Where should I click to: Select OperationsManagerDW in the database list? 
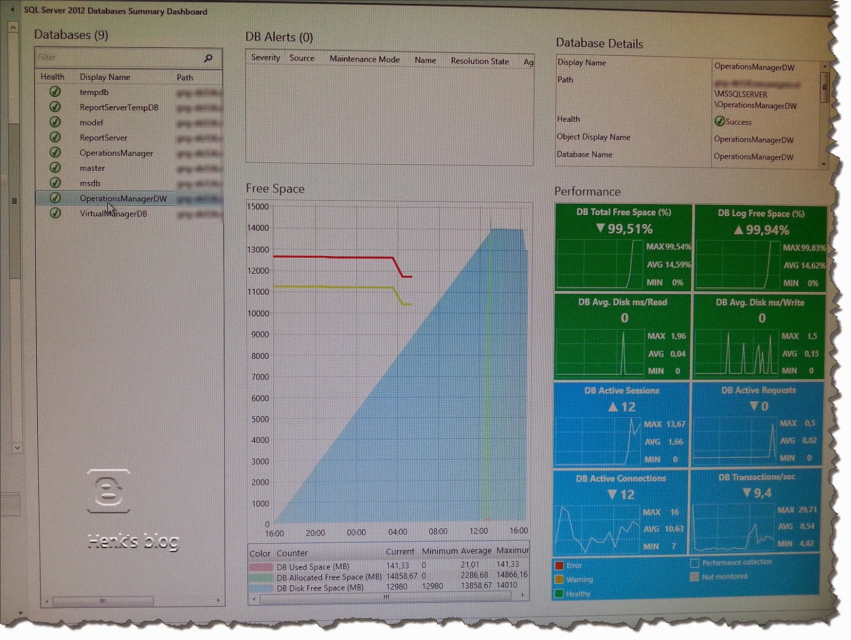click(123, 198)
